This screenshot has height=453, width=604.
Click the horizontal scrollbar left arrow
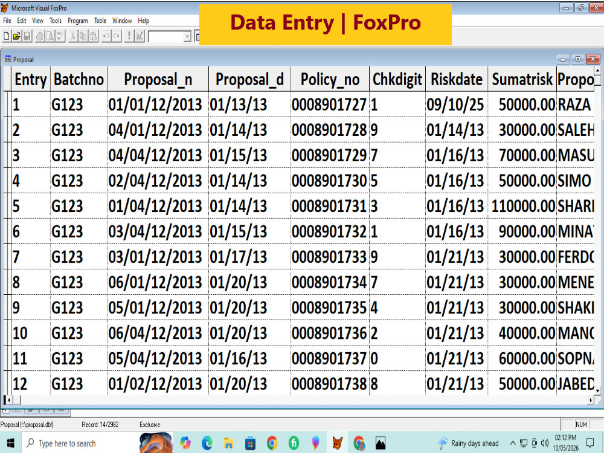click(x=8, y=400)
